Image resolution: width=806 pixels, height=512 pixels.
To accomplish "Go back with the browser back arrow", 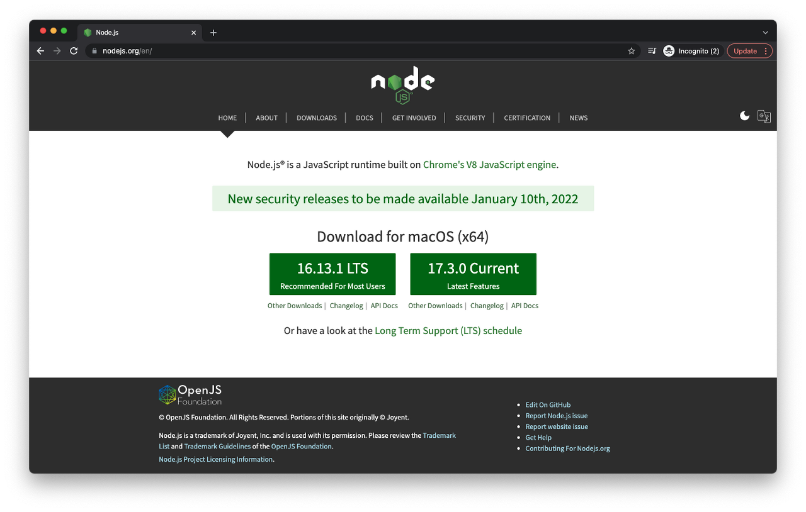I will pos(40,51).
